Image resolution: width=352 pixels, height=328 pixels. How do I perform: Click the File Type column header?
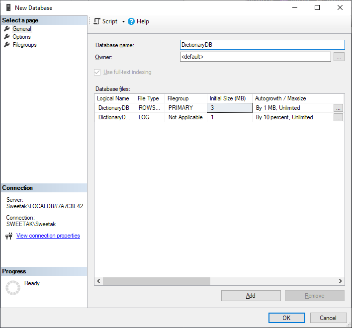pos(150,98)
